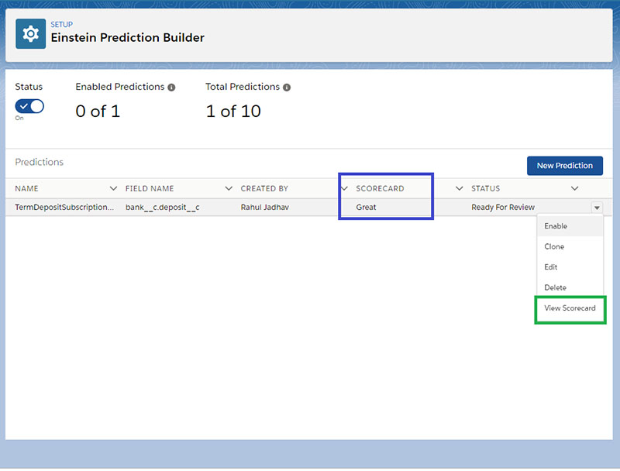Click the Great scorecard cell
The image size is (620, 471).
click(x=366, y=207)
